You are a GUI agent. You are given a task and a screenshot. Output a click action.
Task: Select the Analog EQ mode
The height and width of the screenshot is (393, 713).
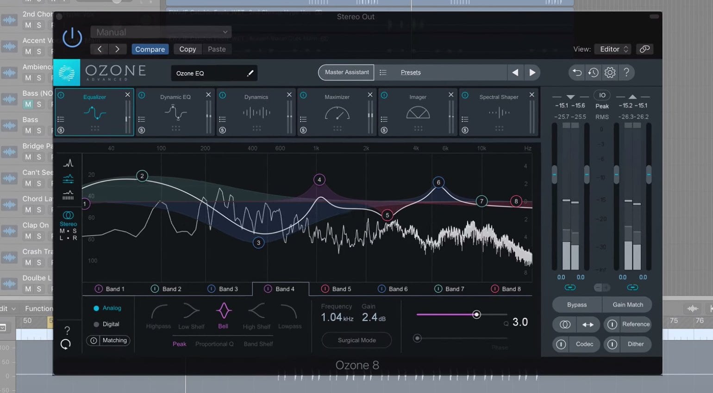click(x=107, y=308)
